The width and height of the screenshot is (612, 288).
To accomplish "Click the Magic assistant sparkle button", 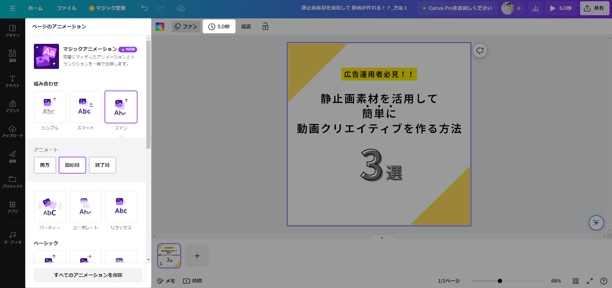I will [596, 223].
